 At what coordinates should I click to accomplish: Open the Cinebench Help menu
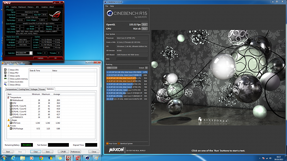[112, 6]
